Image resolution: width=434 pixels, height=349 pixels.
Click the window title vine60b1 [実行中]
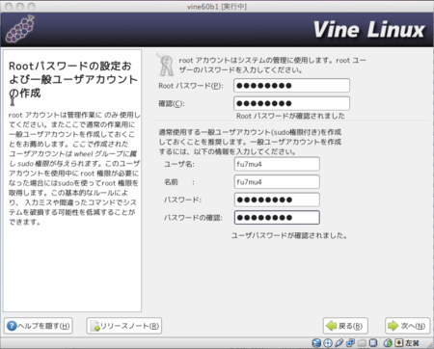(217, 7)
